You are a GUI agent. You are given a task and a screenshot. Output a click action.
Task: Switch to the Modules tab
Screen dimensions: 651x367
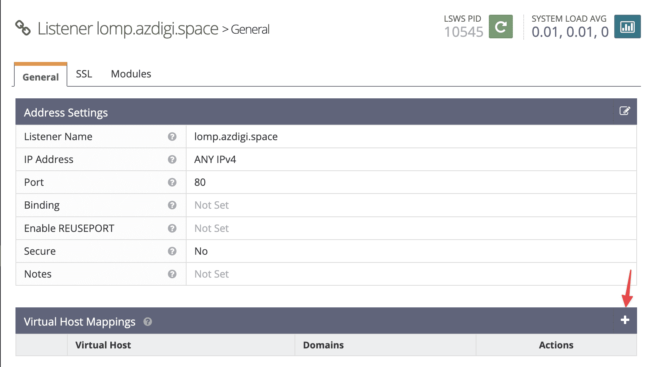(131, 74)
